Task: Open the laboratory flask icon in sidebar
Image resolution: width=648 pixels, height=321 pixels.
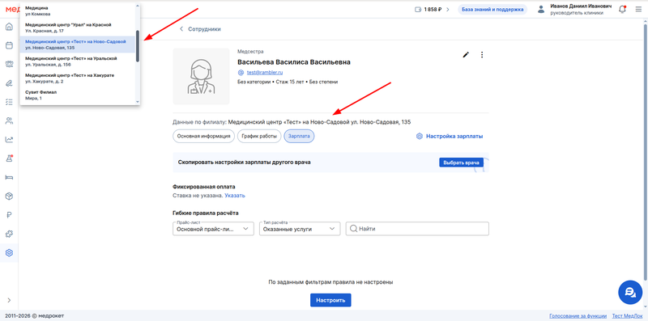Action: pos(9,158)
